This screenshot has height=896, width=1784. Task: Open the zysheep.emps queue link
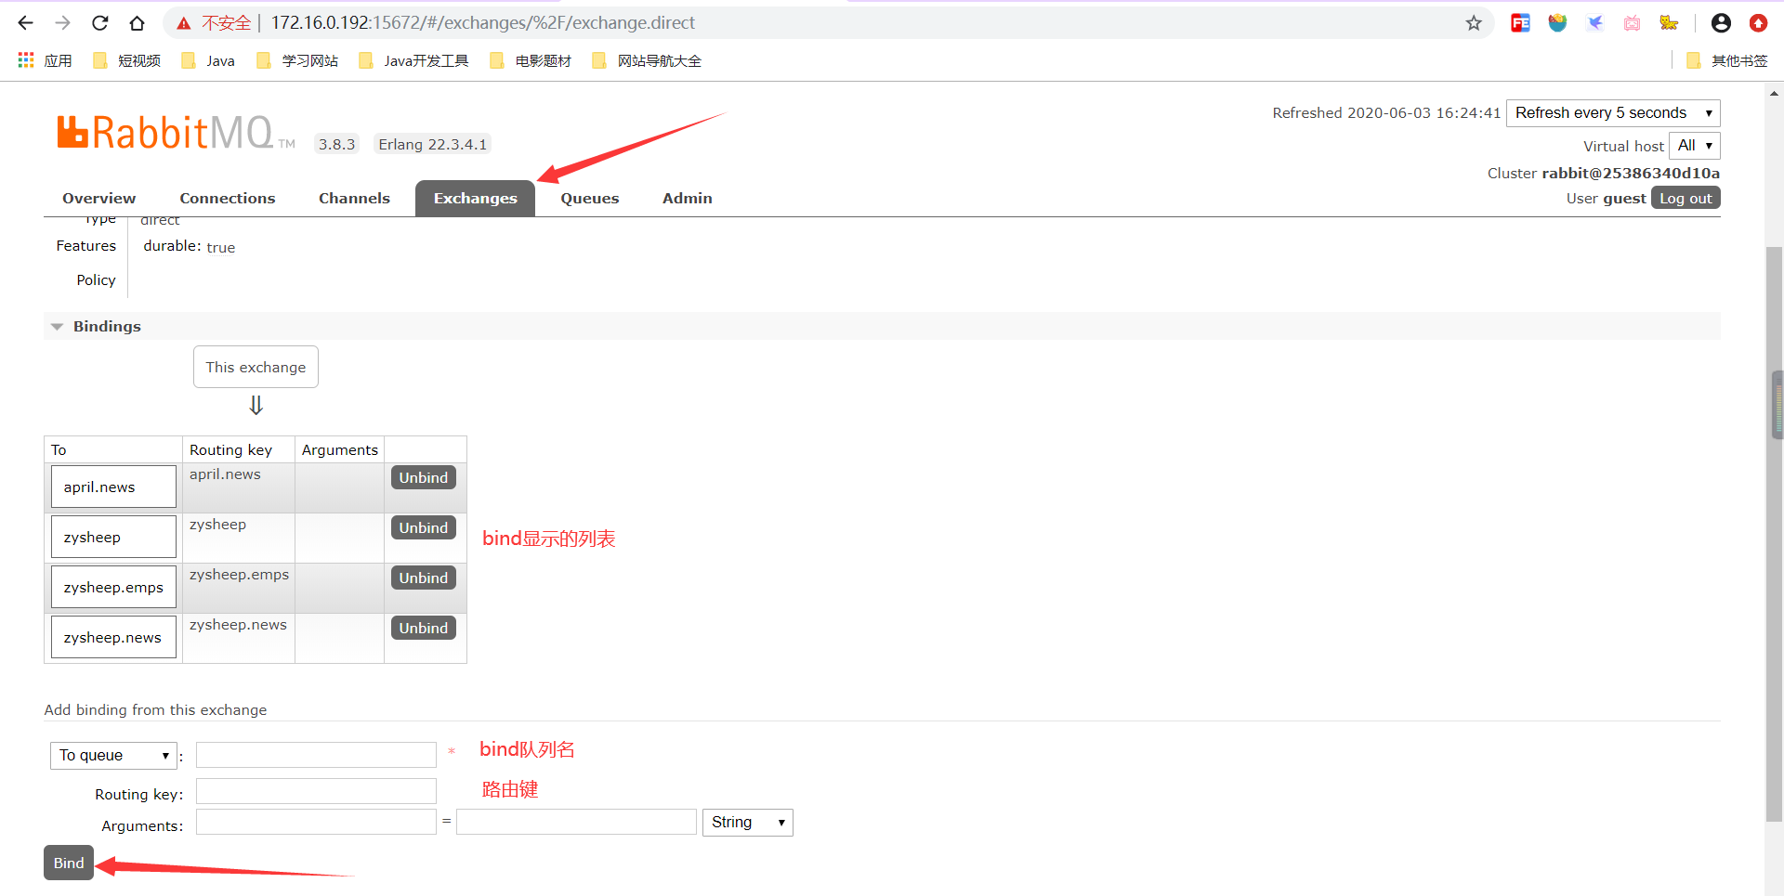113,588
